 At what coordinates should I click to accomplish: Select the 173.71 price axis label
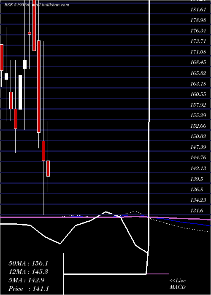198,41
